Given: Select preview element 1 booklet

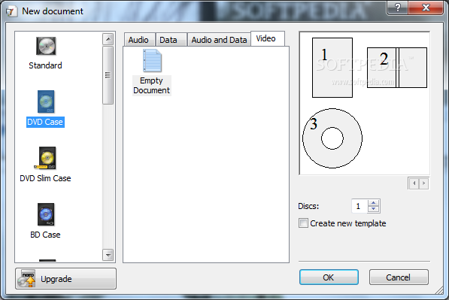Looking at the screenshot, I should [332, 68].
